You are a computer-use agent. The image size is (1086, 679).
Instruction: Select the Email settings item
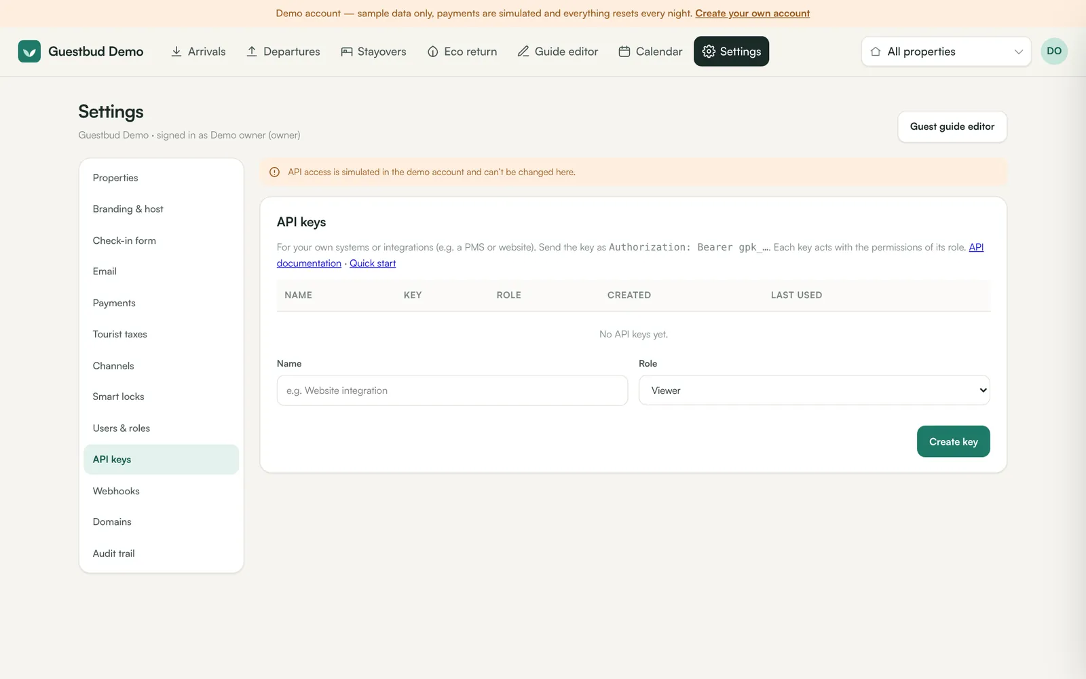point(161,272)
